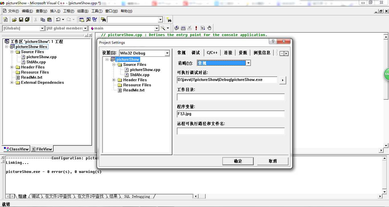Viewport: 389px width, 207px height.
Task: Open the Win32 Debug settings dropdown
Action: tap(167, 53)
